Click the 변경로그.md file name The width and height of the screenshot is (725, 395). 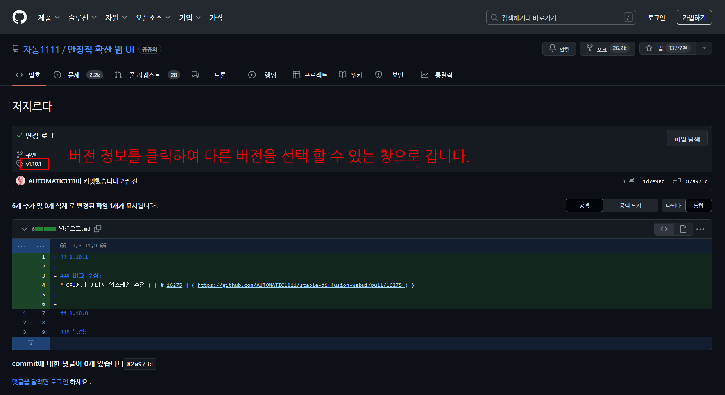tap(74, 229)
